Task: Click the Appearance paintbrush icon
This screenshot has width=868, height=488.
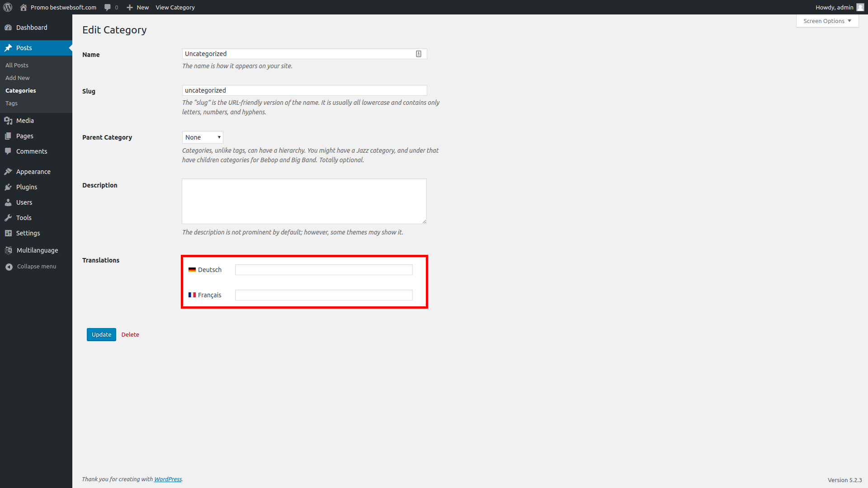Action: click(8, 172)
